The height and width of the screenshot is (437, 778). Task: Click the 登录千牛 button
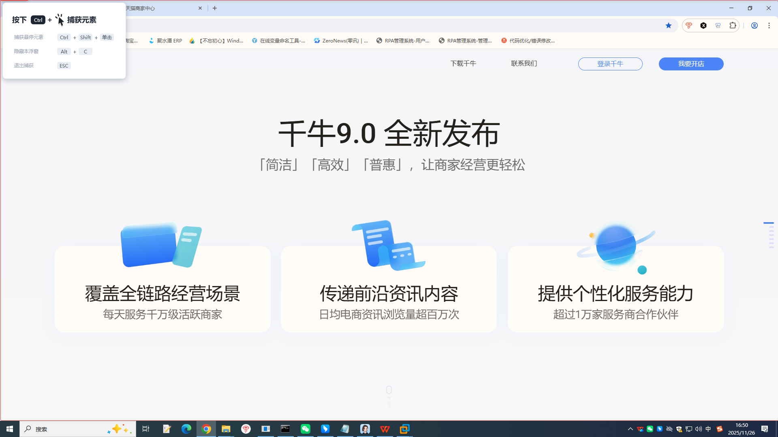(610, 64)
